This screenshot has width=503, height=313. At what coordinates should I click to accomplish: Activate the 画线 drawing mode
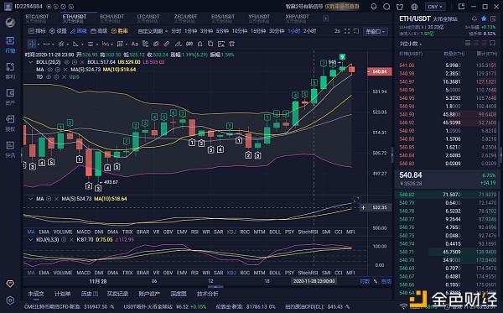[79, 31]
